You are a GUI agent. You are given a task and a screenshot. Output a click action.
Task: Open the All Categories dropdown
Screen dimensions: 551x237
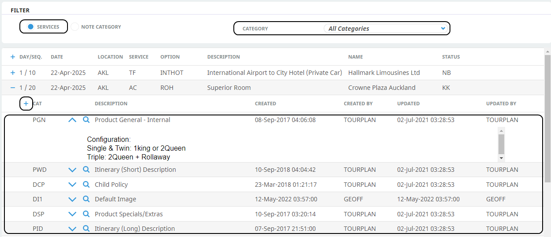386,29
